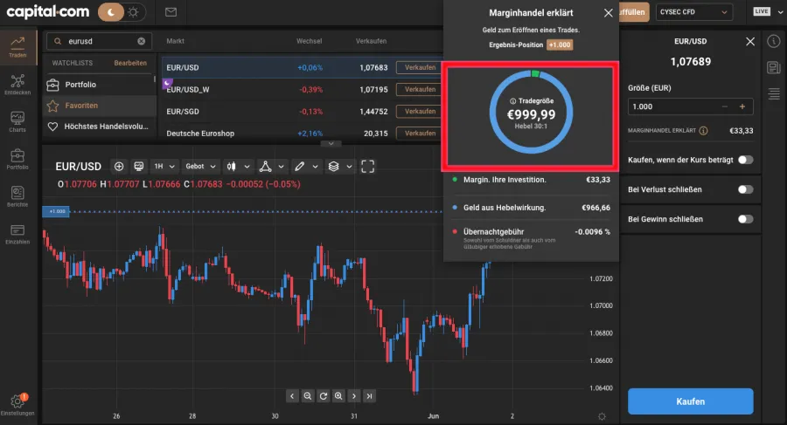This screenshot has height=425, width=787.
Task: Select pencil drawing tool
Action: click(300, 167)
